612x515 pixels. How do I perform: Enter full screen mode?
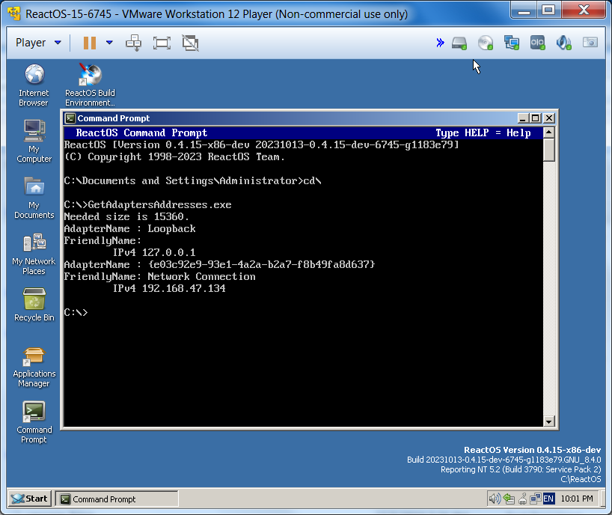[162, 43]
